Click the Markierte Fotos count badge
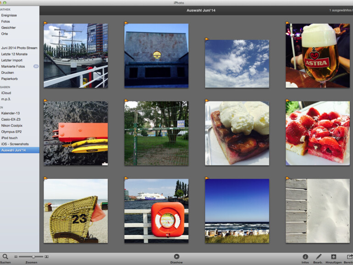 click(36, 66)
